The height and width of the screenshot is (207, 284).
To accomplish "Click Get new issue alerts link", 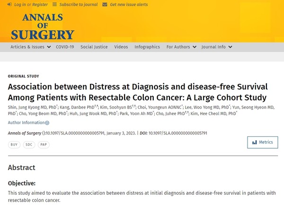I will [x=129, y=5].
